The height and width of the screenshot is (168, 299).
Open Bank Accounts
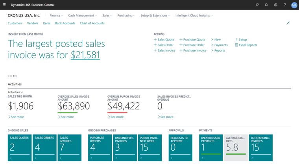(65, 23)
